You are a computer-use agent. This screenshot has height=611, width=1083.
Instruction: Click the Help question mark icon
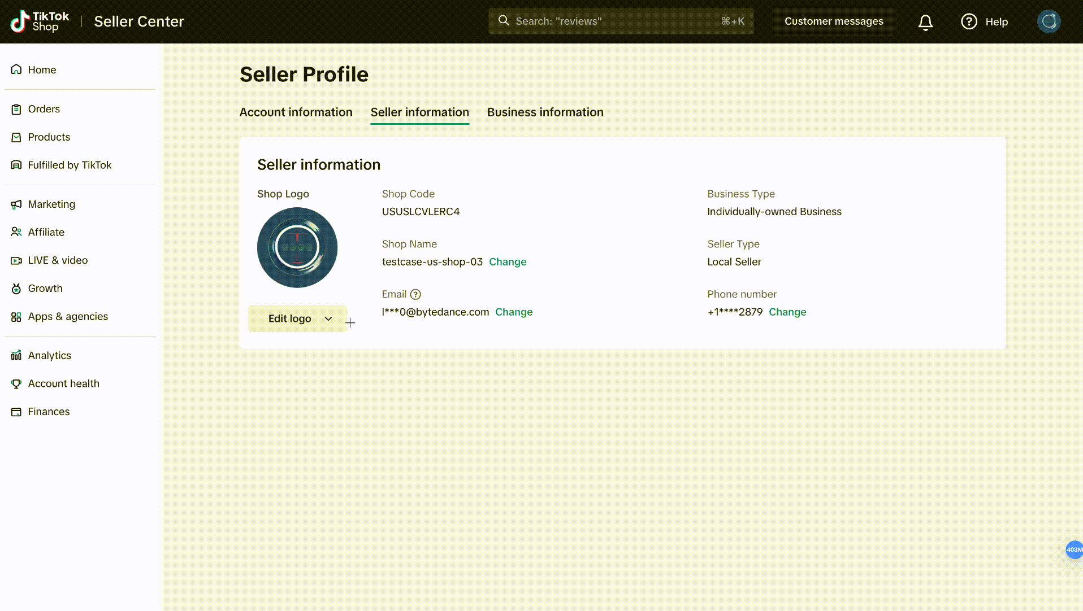click(x=969, y=21)
